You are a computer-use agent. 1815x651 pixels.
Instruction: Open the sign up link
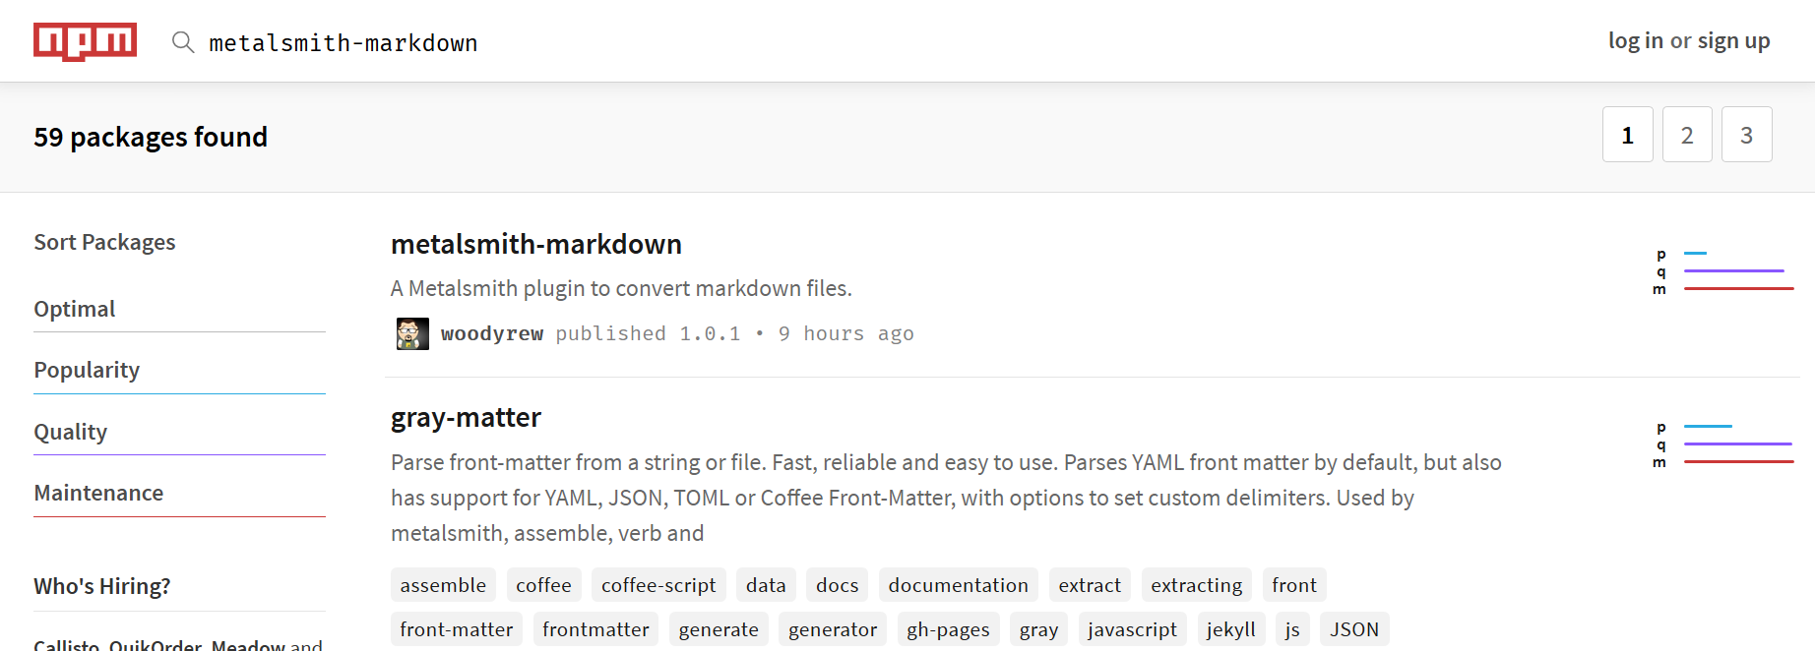pyautogui.click(x=1733, y=41)
